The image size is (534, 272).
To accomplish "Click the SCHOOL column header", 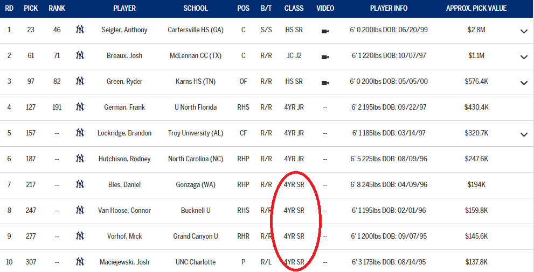I will coord(196,9).
